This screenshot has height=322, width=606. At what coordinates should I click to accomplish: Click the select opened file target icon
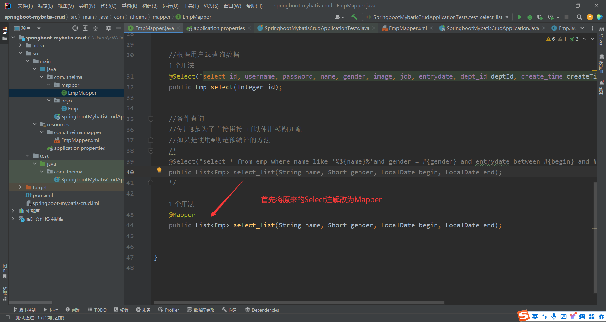(75, 28)
